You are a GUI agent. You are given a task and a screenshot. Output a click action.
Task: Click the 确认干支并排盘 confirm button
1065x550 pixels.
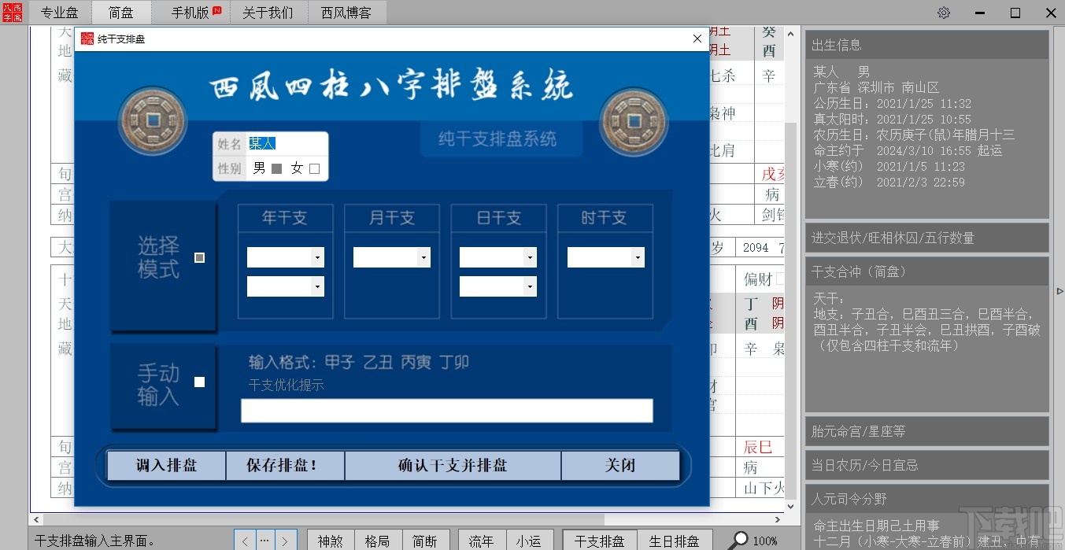(452, 465)
